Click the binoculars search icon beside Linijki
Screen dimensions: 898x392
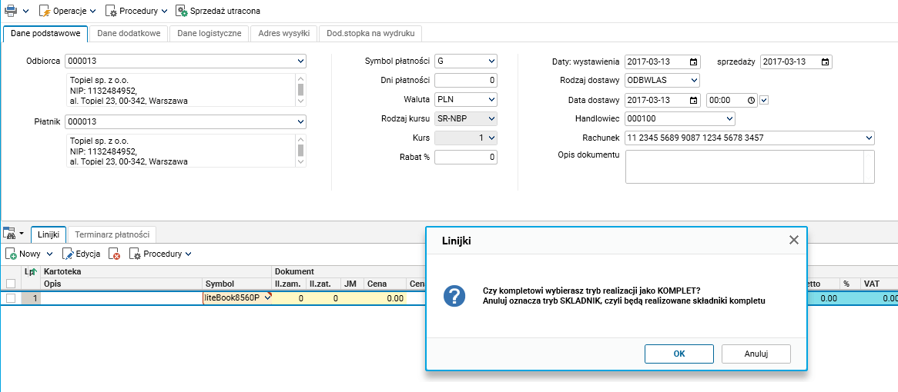coord(9,233)
